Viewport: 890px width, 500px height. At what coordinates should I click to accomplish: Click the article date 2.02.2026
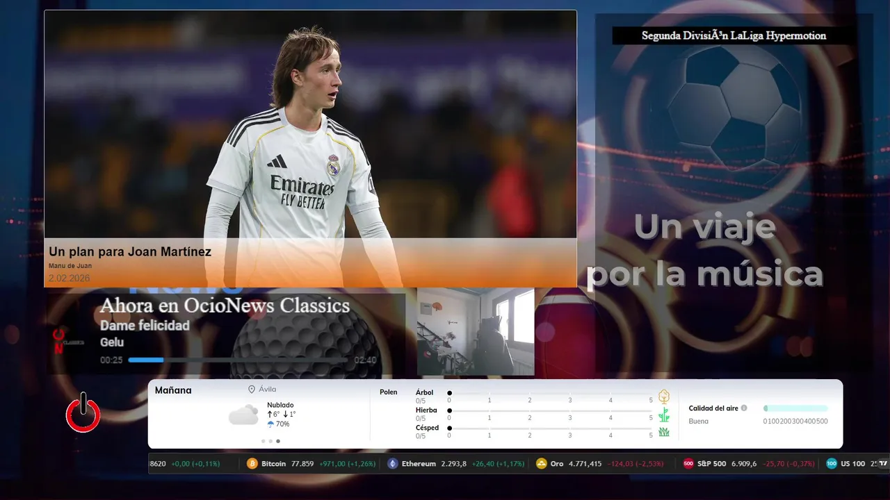point(69,278)
